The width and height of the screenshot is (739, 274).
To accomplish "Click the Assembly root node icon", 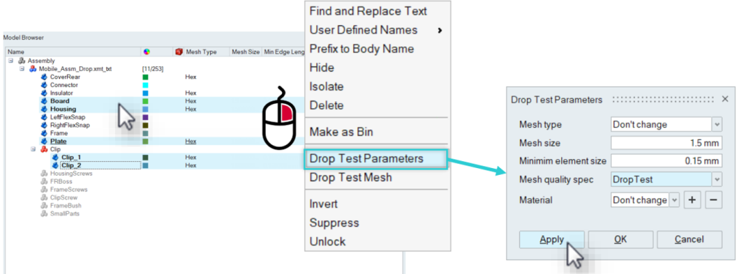I will pyautogui.click(x=22, y=61).
